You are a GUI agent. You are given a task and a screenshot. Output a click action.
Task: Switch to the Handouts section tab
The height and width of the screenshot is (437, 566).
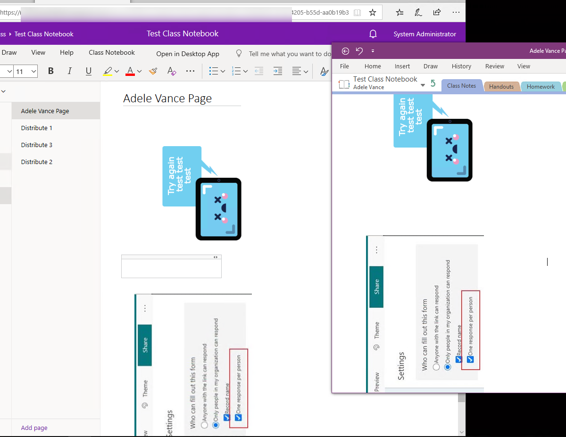[x=501, y=87]
